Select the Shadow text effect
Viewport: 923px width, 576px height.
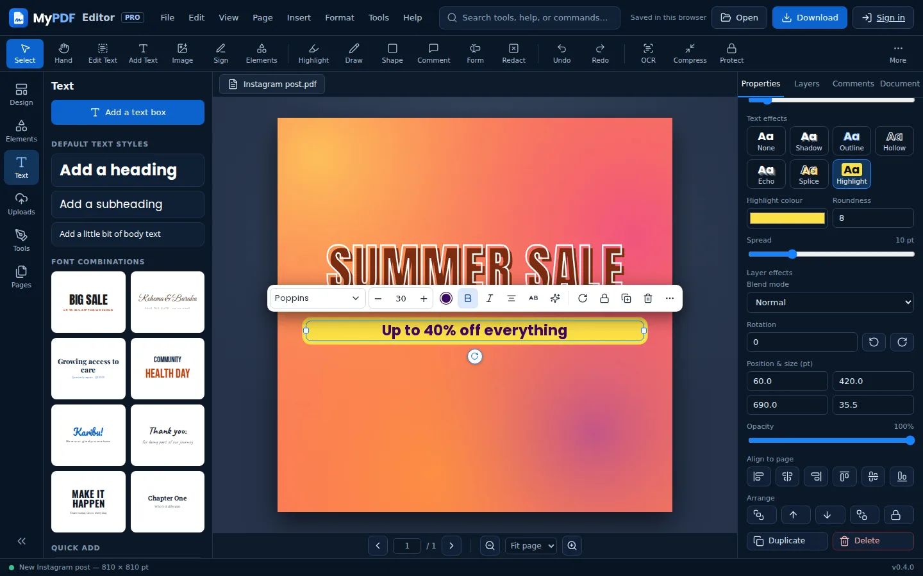point(809,141)
